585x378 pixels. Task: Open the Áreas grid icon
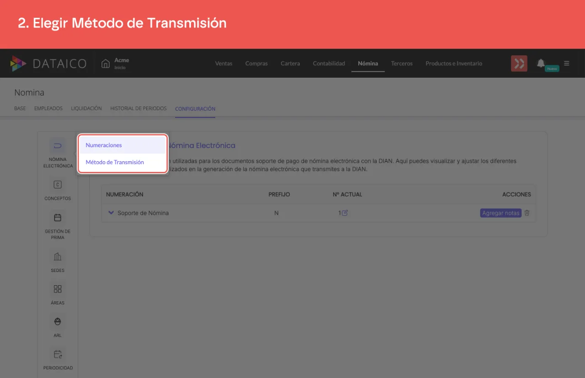[58, 289]
